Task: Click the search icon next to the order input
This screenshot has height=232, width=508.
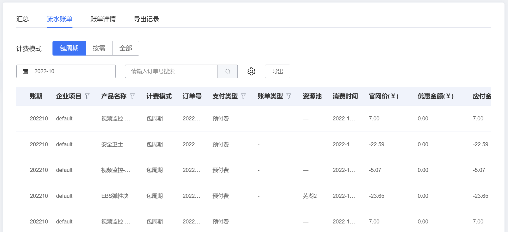Action: (x=228, y=71)
